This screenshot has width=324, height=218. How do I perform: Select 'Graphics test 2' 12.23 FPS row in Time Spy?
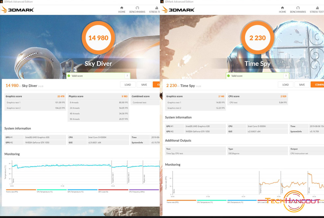coord(195,108)
